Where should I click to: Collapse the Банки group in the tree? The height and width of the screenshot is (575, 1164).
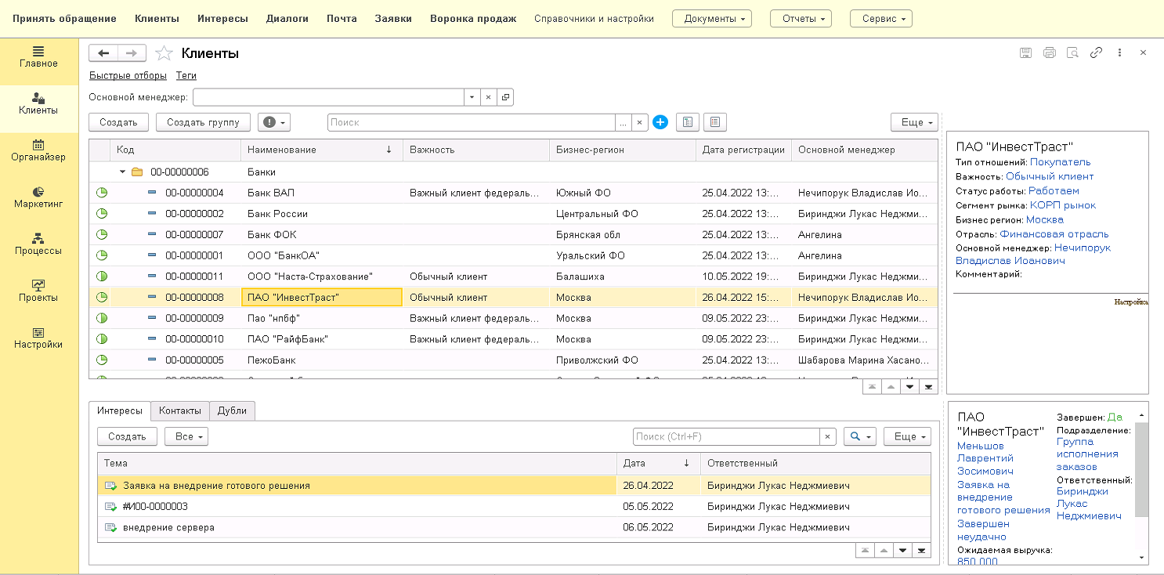[122, 172]
